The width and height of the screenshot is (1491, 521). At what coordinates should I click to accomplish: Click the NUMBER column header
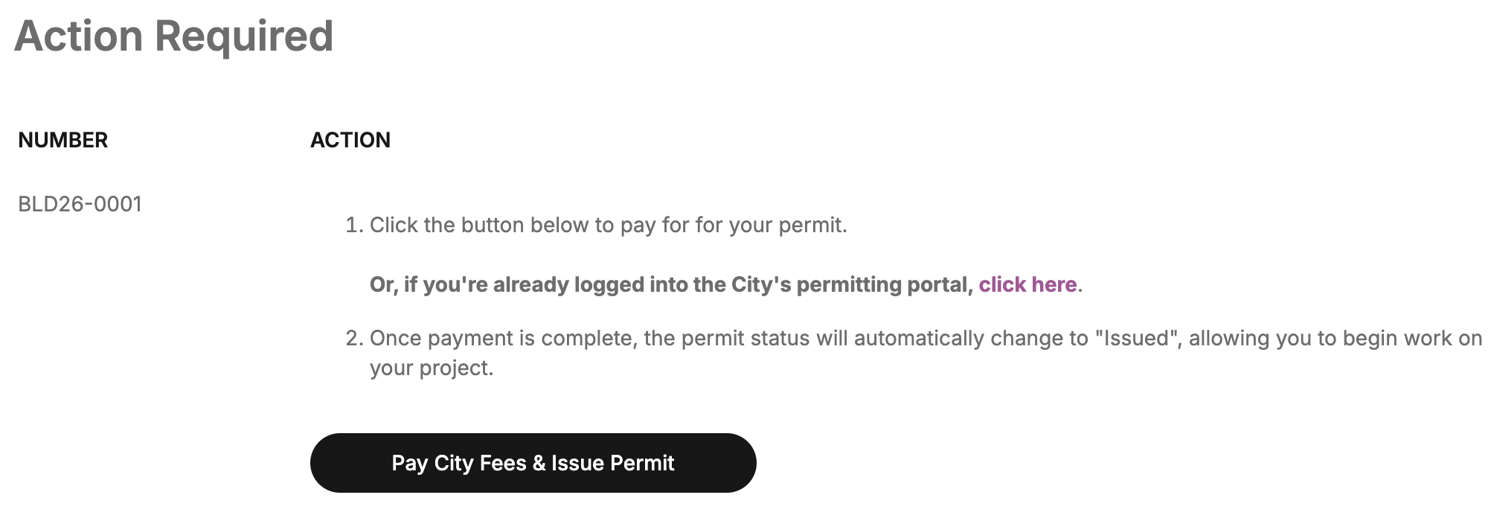point(63,140)
